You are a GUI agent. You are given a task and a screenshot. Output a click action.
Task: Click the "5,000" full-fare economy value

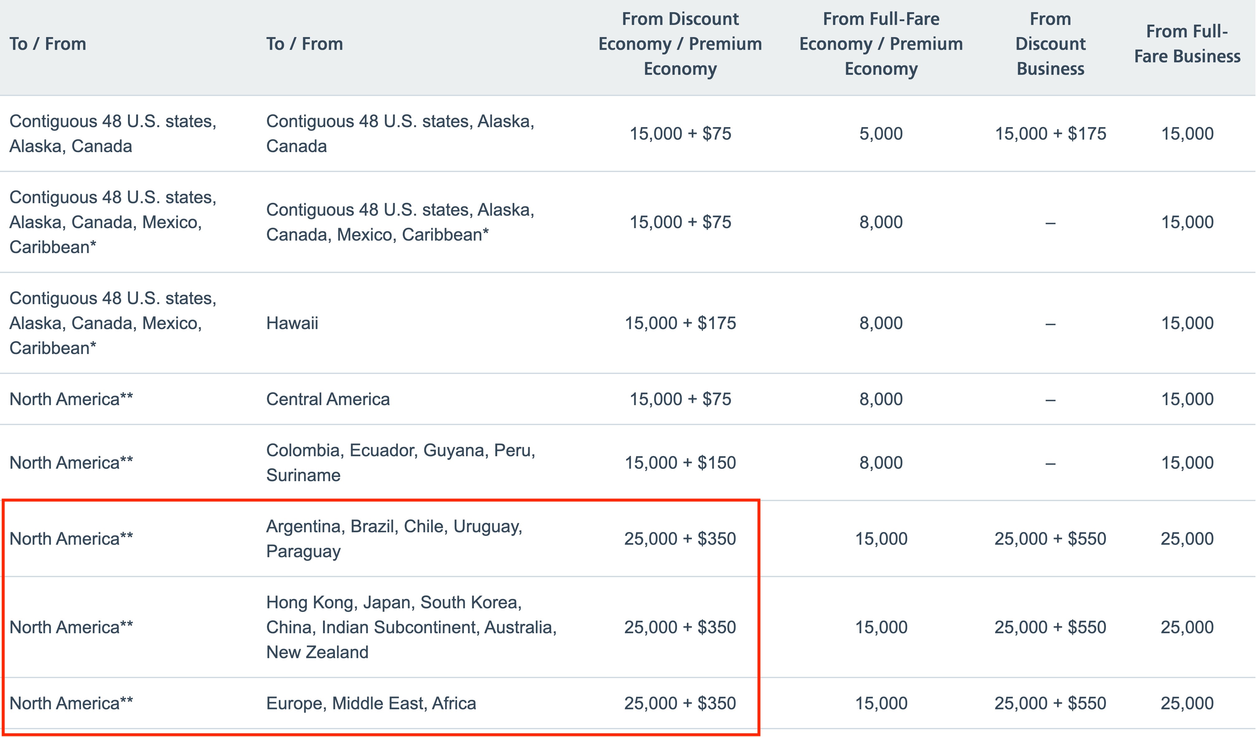(x=881, y=134)
